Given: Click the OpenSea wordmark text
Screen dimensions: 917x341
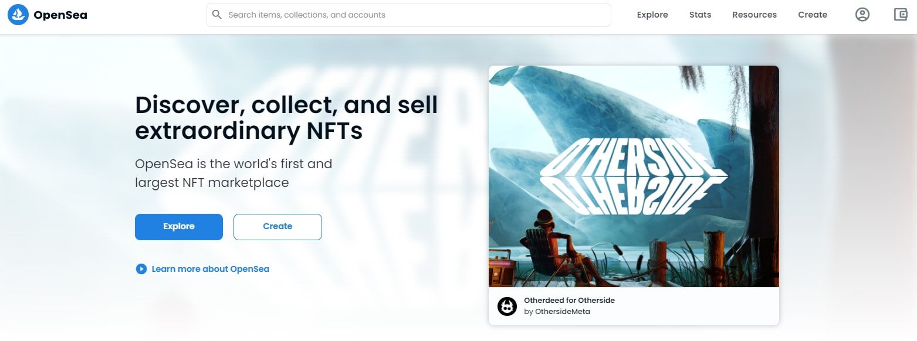Looking at the screenshot, I should (x=60, y=15).
